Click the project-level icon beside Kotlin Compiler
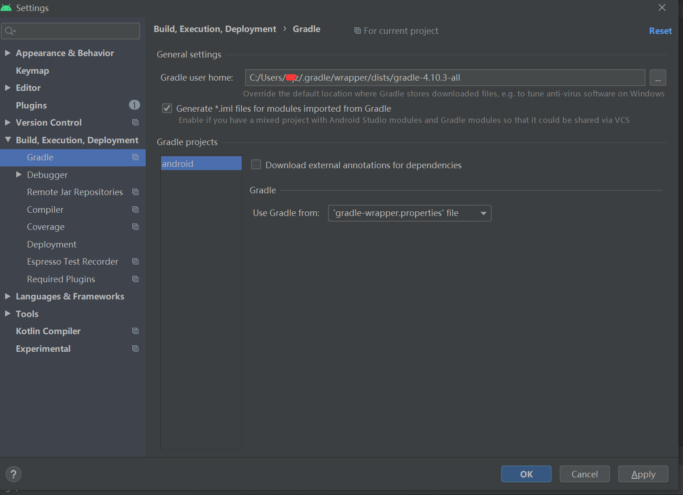This screenshot has width=683, height=495. click(x=135, y=331)
